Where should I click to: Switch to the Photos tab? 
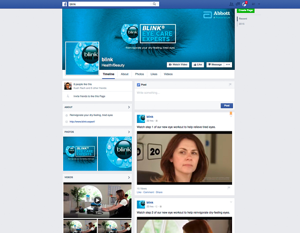tap(139, 74)
